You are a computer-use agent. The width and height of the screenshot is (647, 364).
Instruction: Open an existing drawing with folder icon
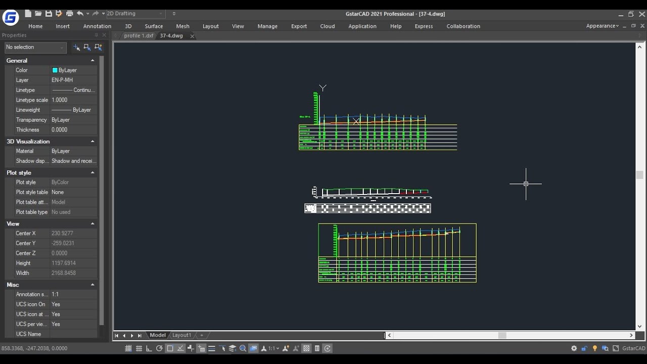(38, 14)
